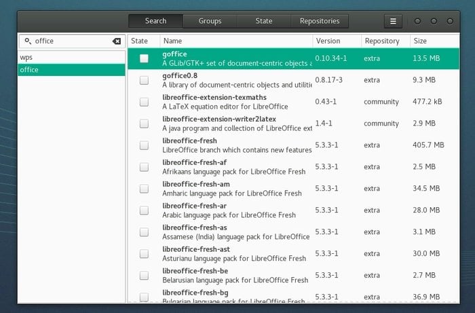Image resolution: width=475 pixels, height=313 pixels.
Task: Select the goffice0.8 package name
Action: tap(180, 76)
